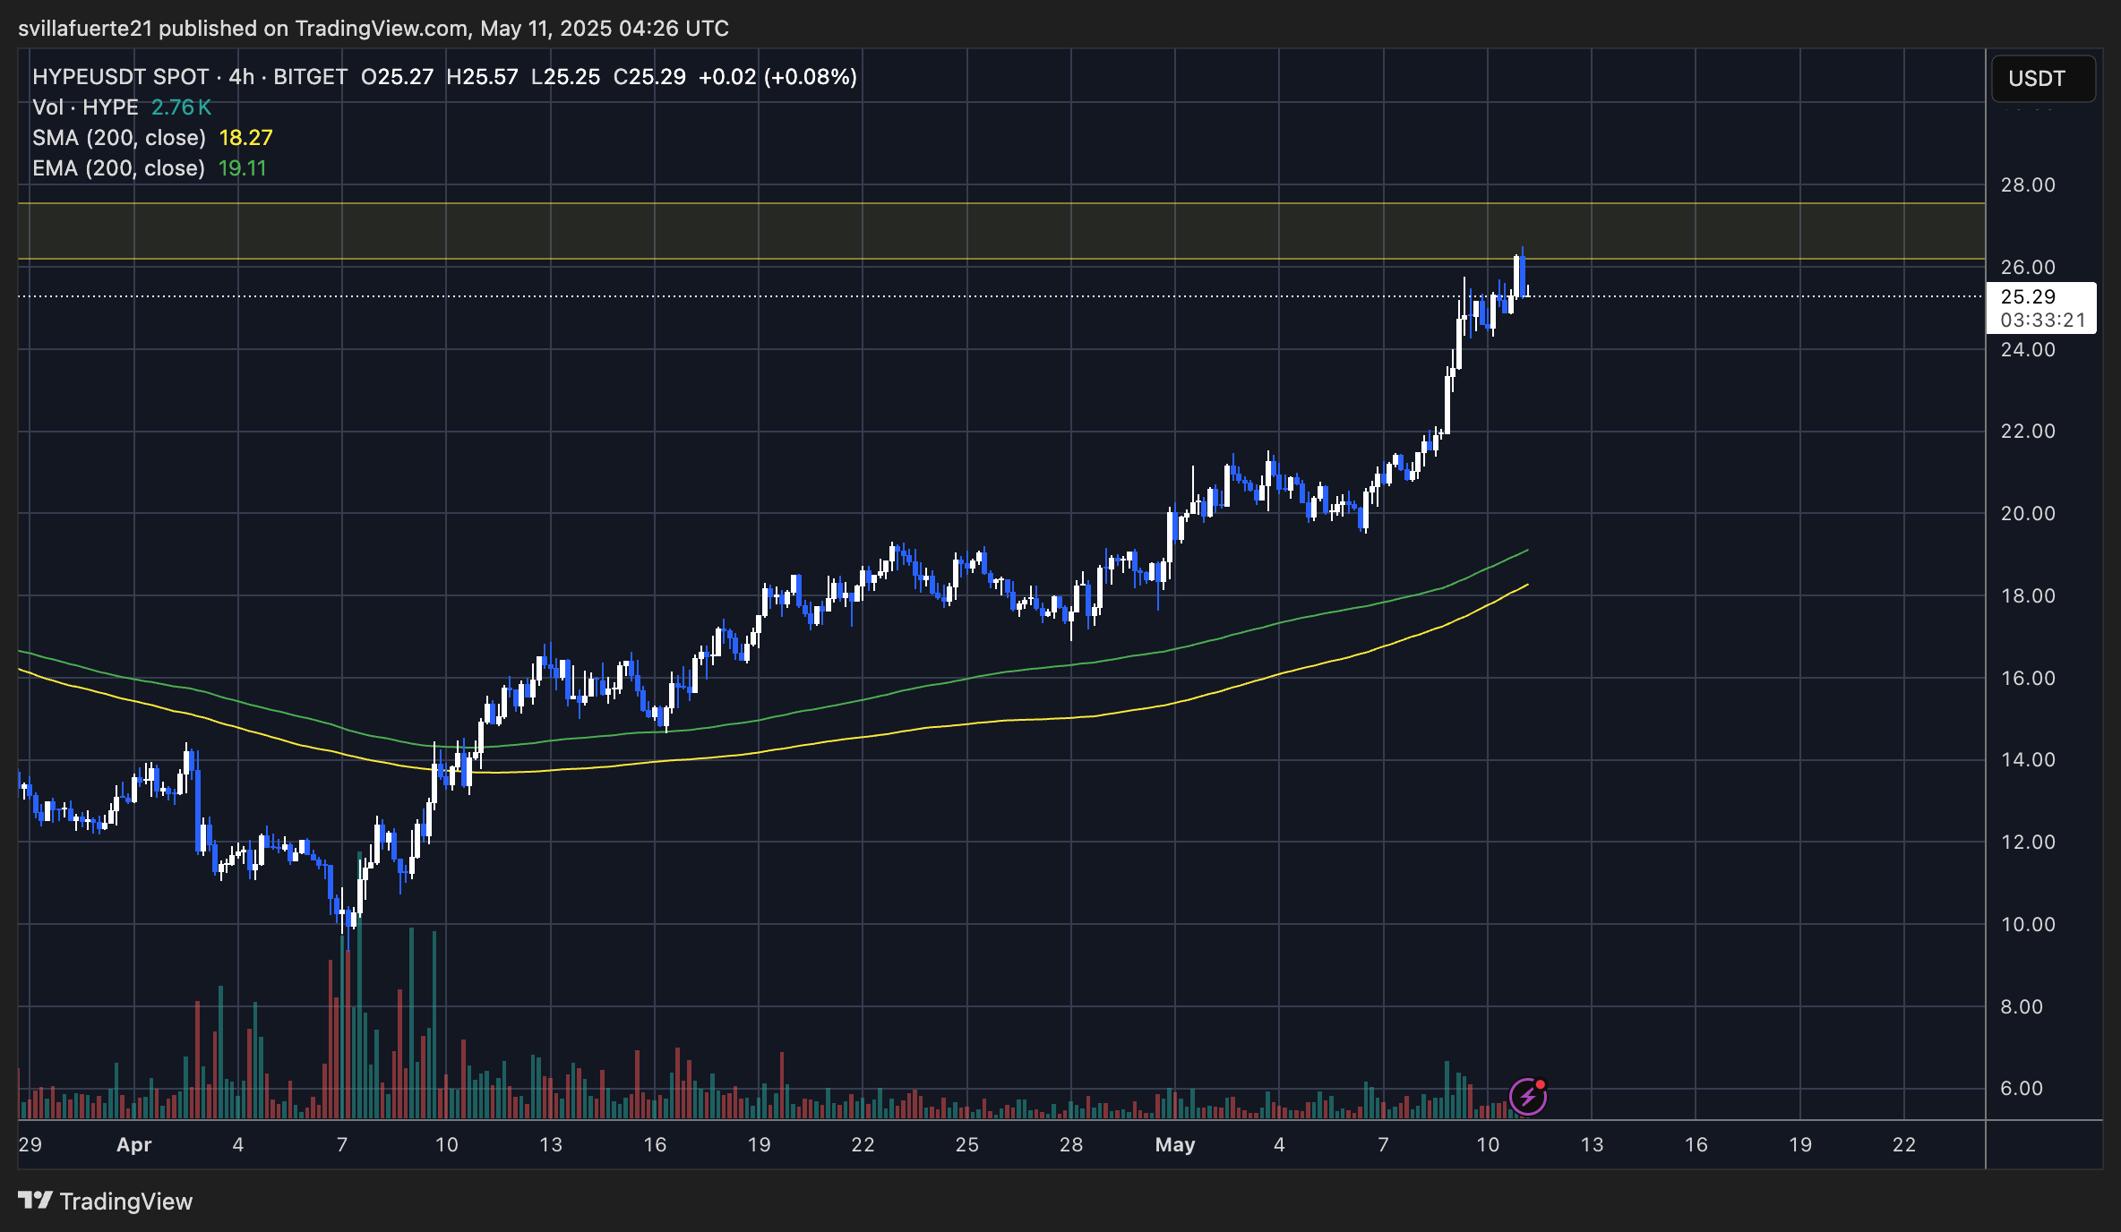
Task: Click the volume value 2.76 K
Action: click(x=181, y=107)
